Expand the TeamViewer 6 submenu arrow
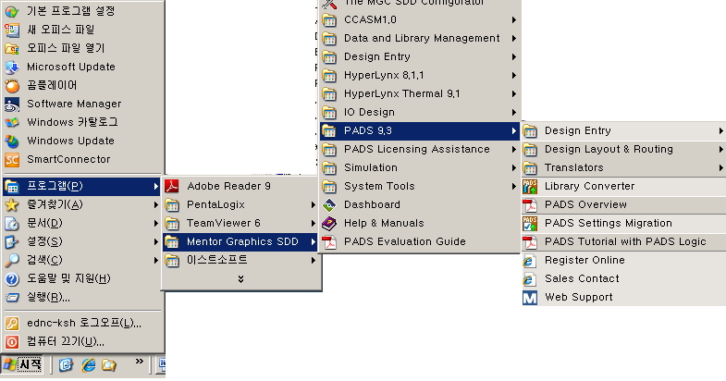726x381 pixels. (x=314, y=223)
